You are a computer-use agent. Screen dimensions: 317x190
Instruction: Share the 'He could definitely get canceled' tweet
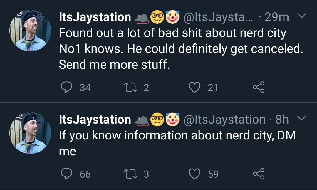259,87
